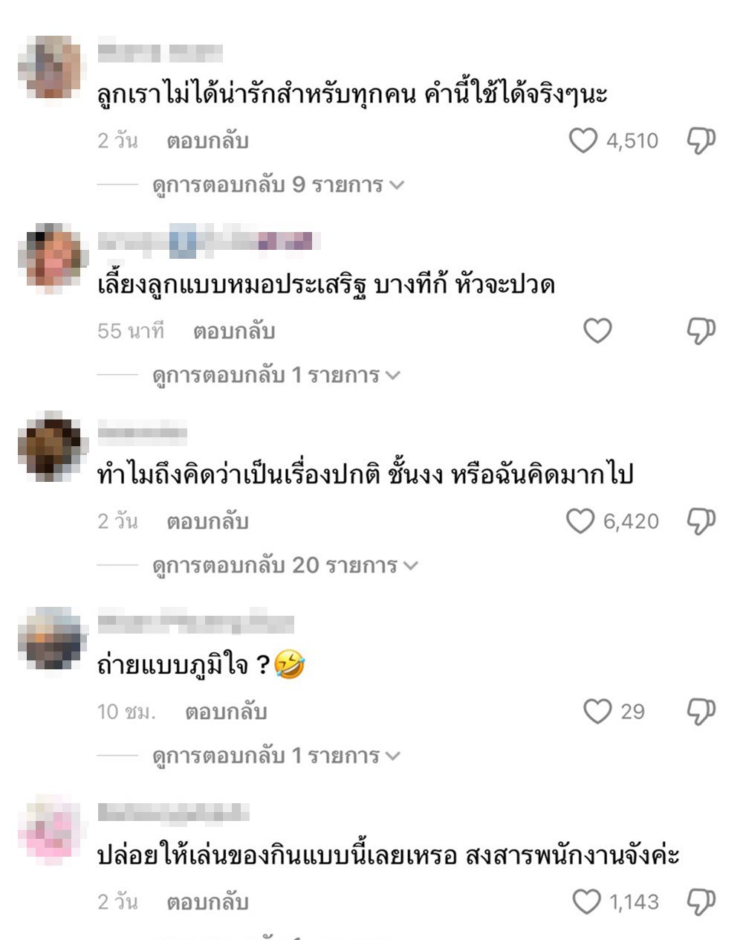Expand ดูการตอบกลับ 20 รายการ replies
Image resolution: width=743 pixels, height=940 pixels.
[285, 566]
